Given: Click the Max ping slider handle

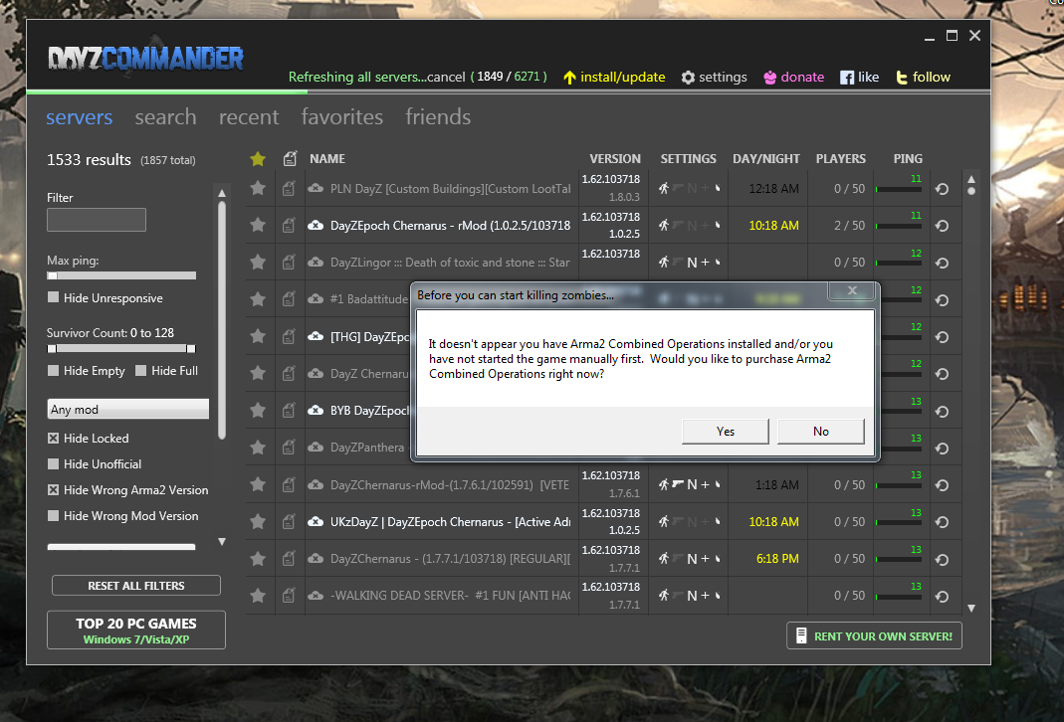Looking at the screenshot, I should click(x=52, y=275).
